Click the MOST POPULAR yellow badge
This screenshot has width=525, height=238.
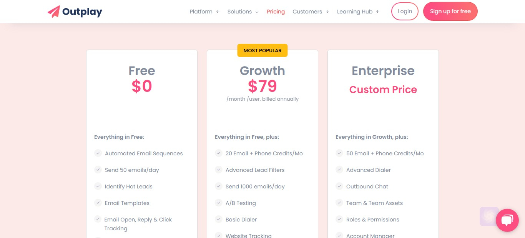[x=262, y=50]
